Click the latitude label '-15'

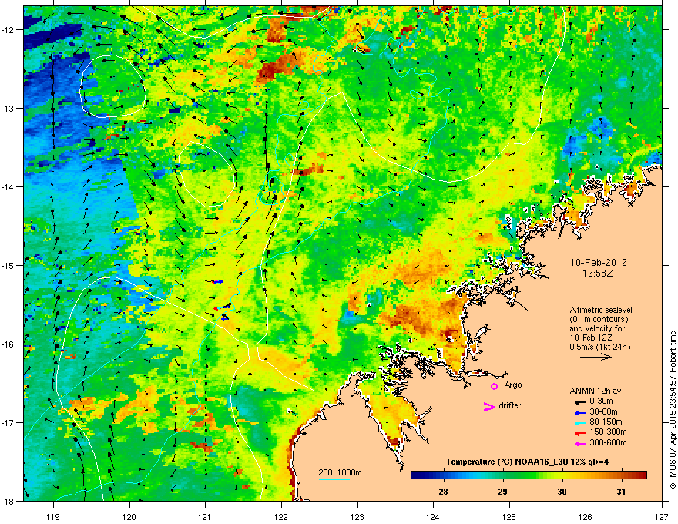pos(8,265)
